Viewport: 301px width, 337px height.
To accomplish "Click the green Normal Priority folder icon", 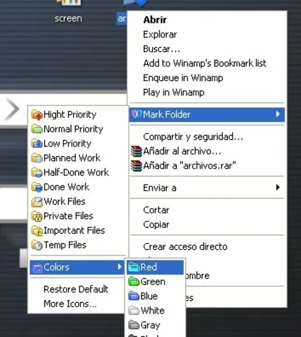I will pos(36,129).
